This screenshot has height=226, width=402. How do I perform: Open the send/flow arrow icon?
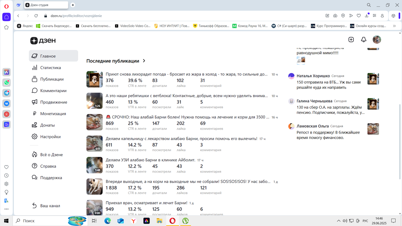pyautogui.click(x=351, y=16)
